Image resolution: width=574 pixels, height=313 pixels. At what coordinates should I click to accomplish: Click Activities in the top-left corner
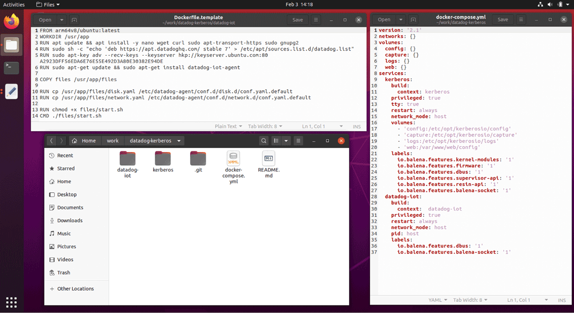point(14,4)
